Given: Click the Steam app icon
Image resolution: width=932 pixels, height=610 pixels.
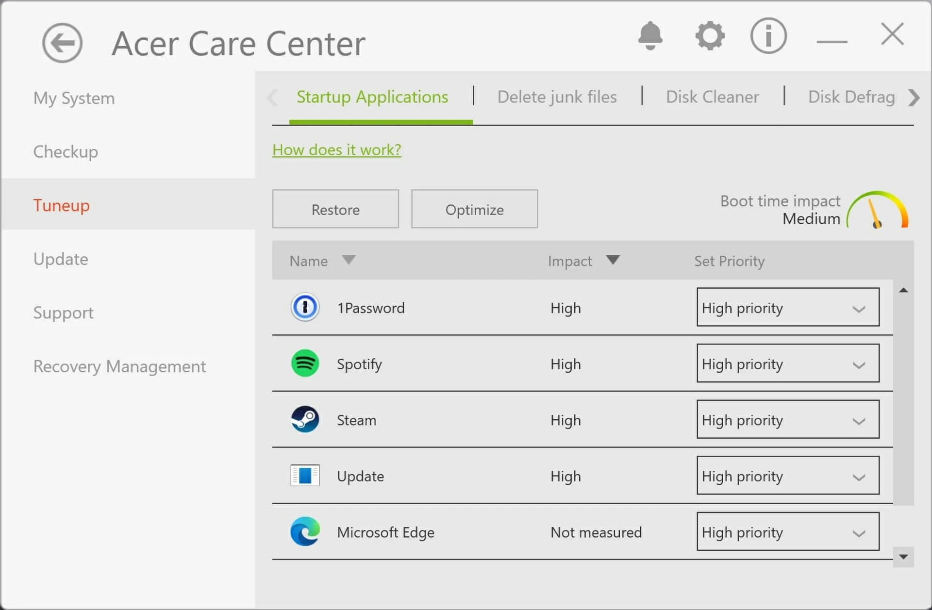Looking at the screenshot, I should click(x=305, y=419).
